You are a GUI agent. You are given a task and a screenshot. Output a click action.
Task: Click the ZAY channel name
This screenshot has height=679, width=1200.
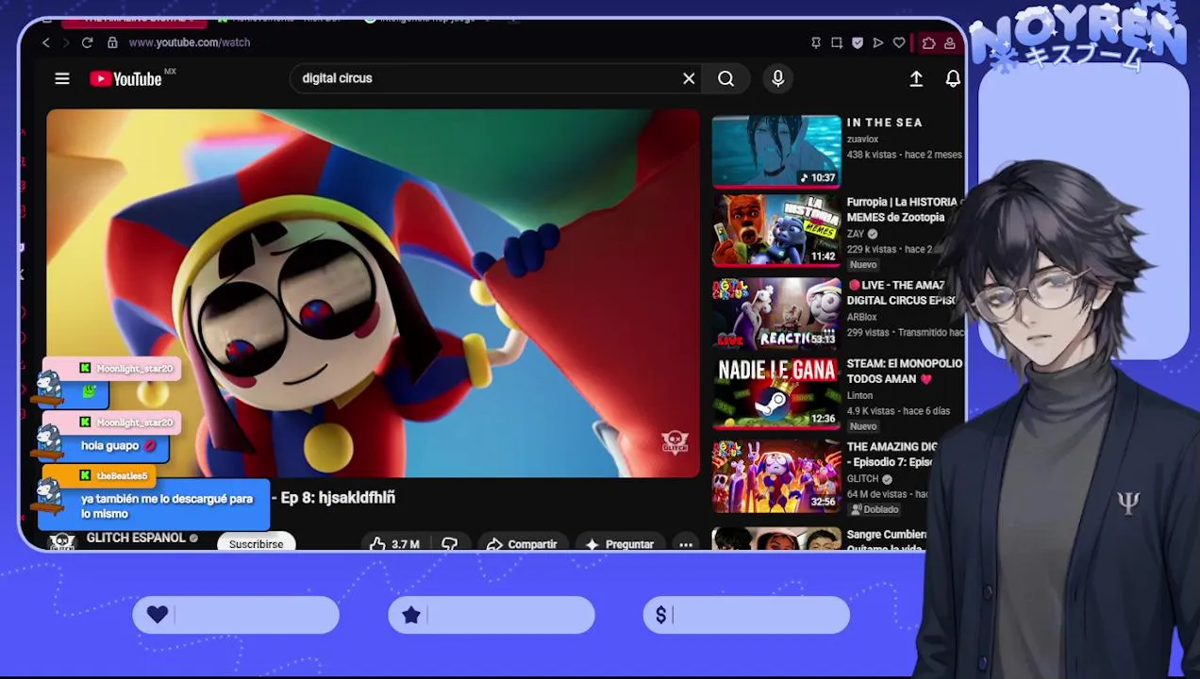pyautogui.click(x=856, y=234)
